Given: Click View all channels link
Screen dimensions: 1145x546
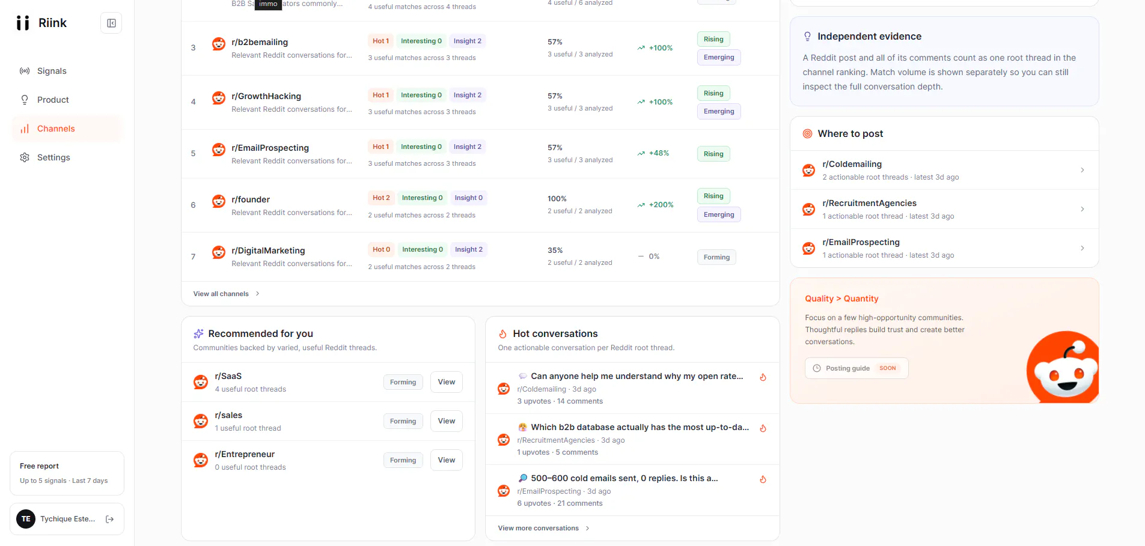Looking at the screenshot, I should (226, 294).
